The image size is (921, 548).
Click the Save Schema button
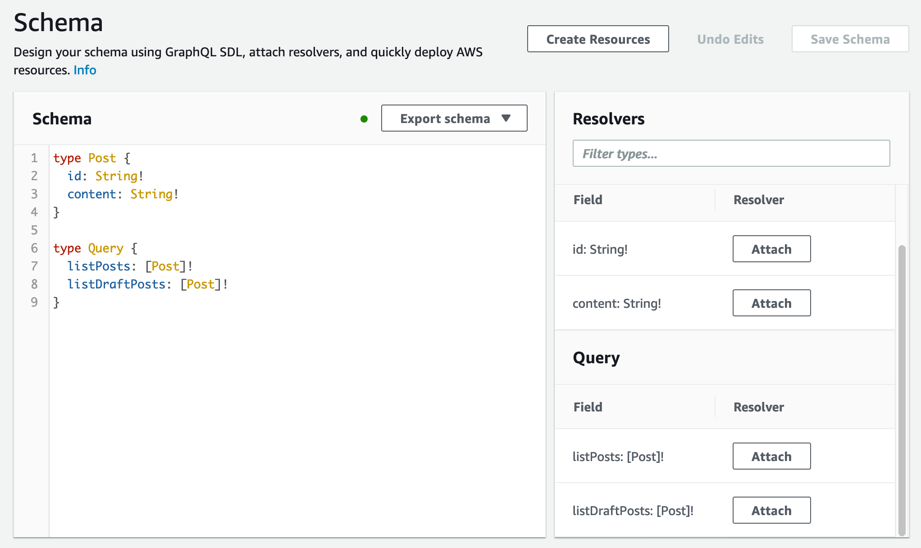tap(850, 39)
